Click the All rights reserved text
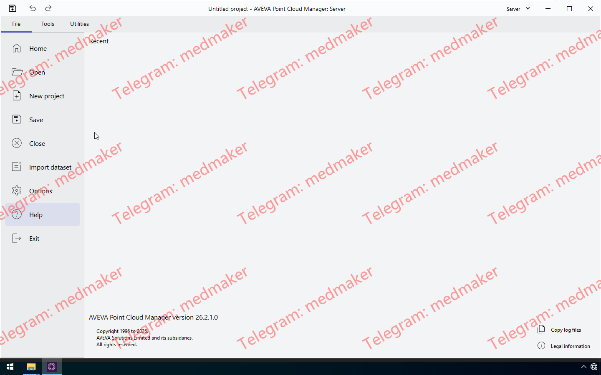Image resolution: width=601 pixels, height=375 pixels. tap(117, 345)
